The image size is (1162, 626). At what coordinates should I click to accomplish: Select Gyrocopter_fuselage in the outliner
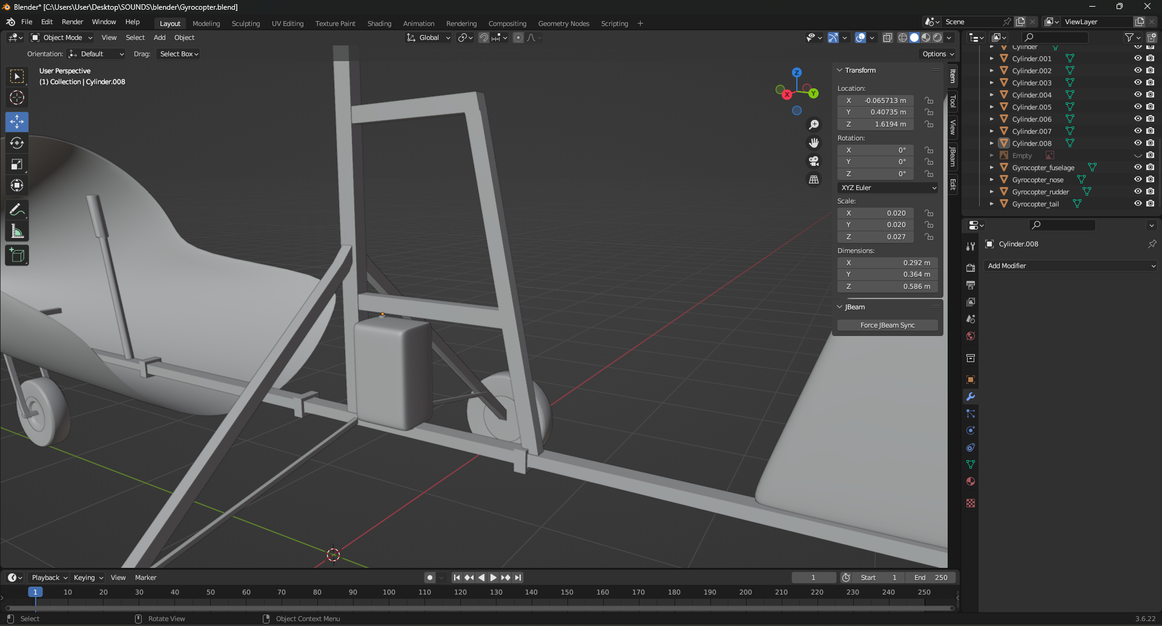click(1043, 168)
